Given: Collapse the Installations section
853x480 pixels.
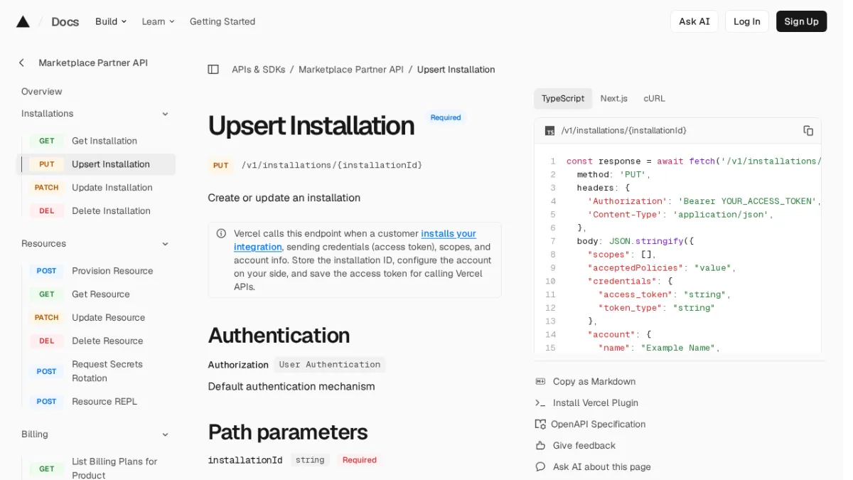Looking at the screenshot, I should pyautogui.click(x=165, y=114).
